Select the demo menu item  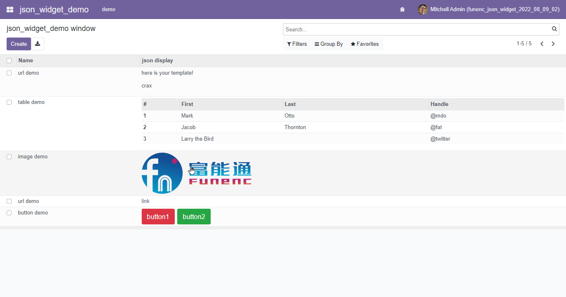coord(108,9)
